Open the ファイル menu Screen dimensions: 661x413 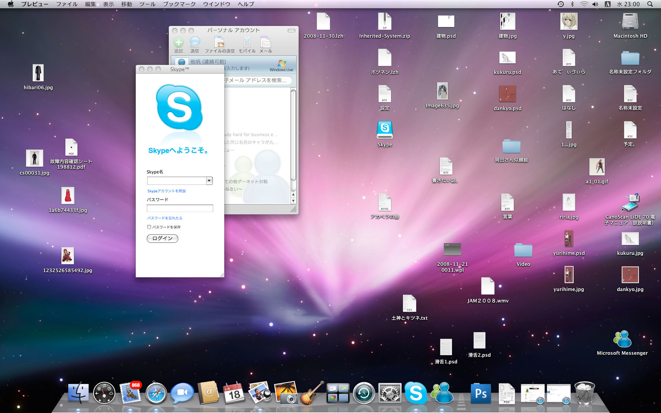(67, 4)
